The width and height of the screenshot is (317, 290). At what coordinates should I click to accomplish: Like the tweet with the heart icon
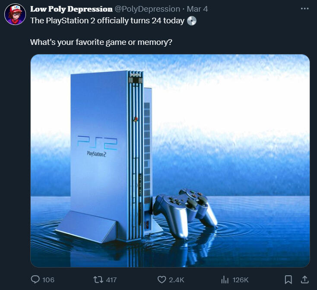(162, 280)
